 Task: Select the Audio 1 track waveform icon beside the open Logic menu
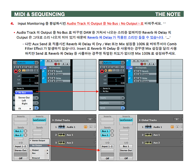point(62,127)
